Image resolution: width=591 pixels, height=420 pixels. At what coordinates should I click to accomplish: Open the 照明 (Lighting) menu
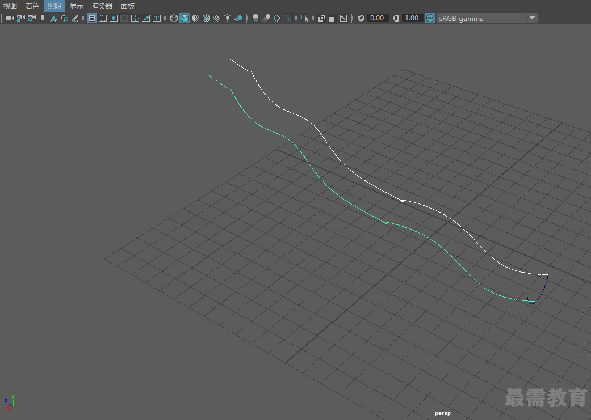(x=55, y=6)
